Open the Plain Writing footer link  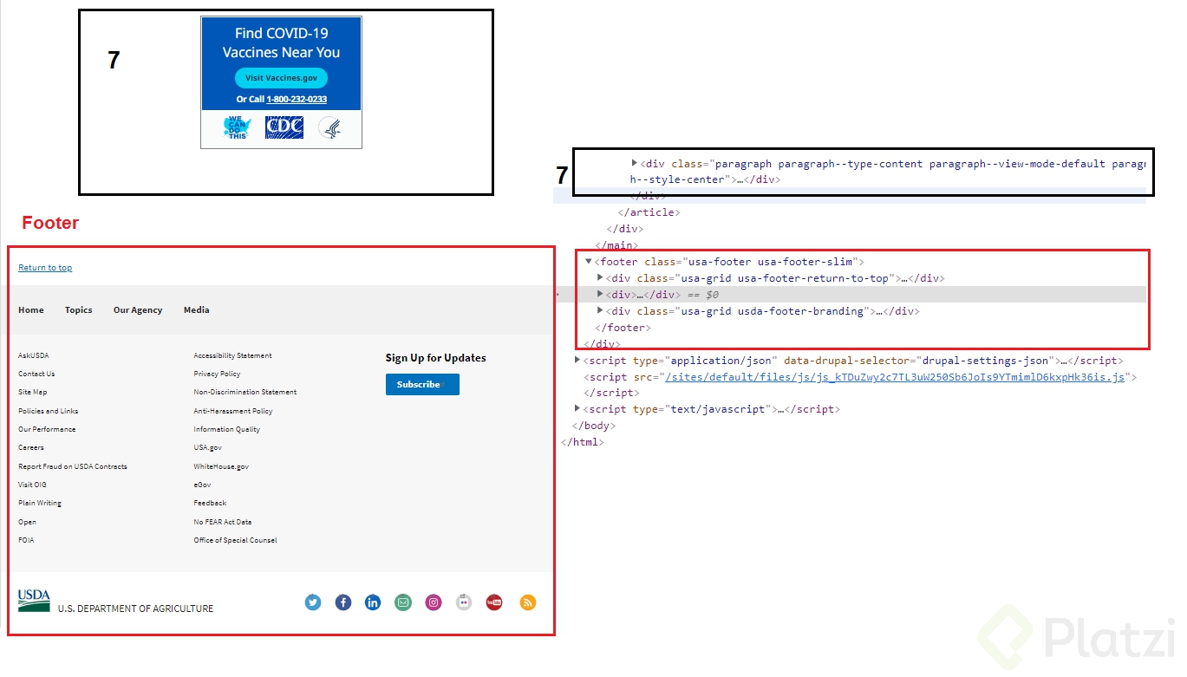40,503
